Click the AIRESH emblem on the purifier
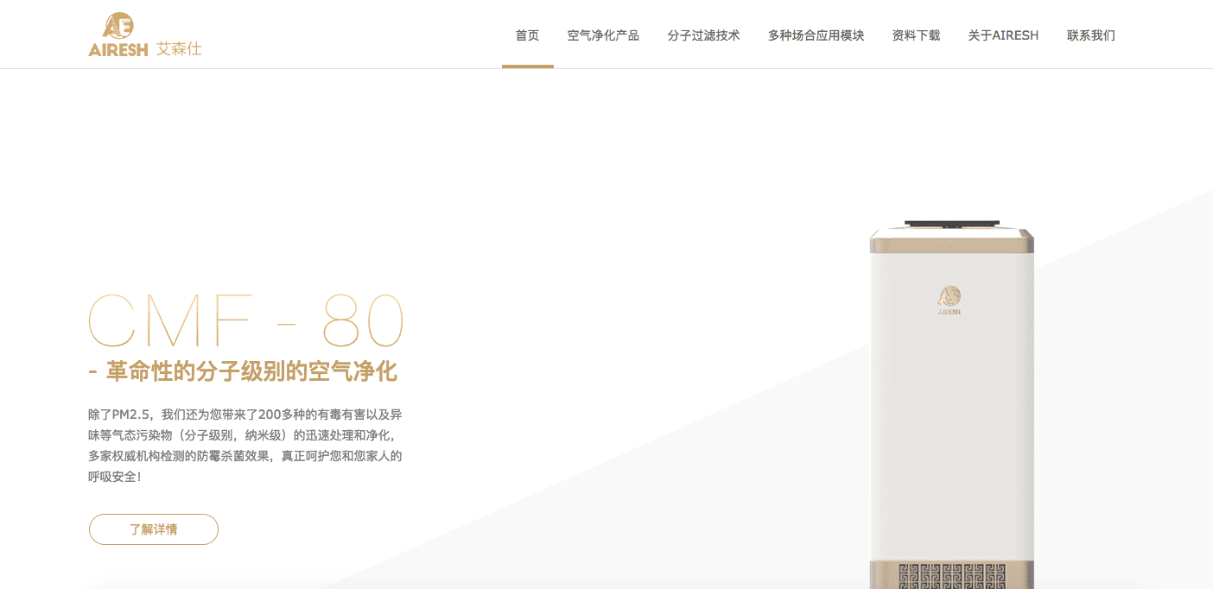Screen dimensions: 1213x589 pos(949,301)
